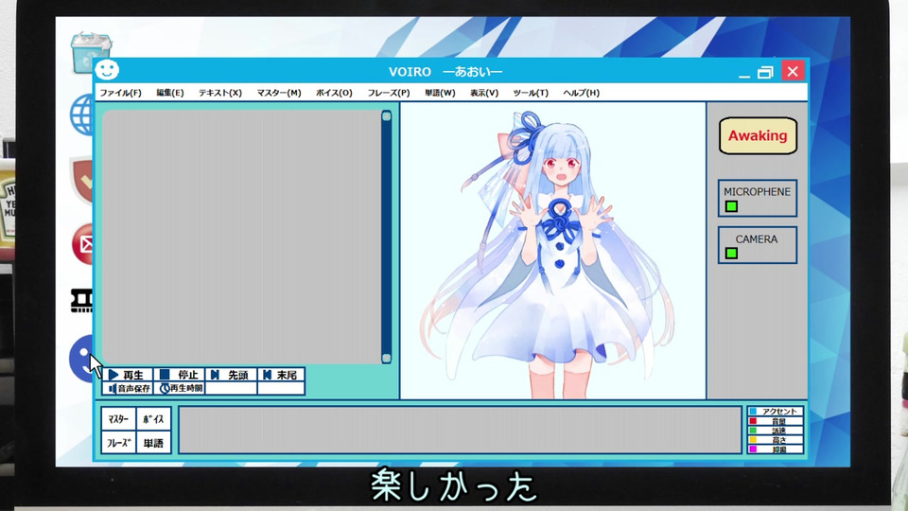Start playback with the 再生 button

coord(128,375)
